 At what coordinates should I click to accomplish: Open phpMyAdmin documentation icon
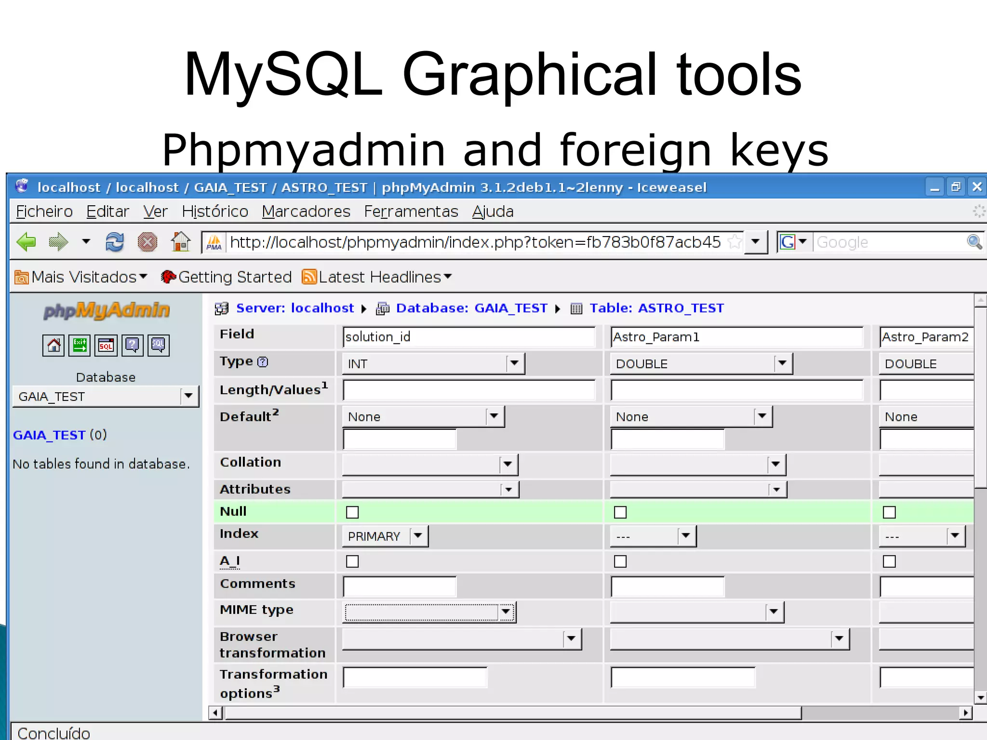(x=132, y=345)
